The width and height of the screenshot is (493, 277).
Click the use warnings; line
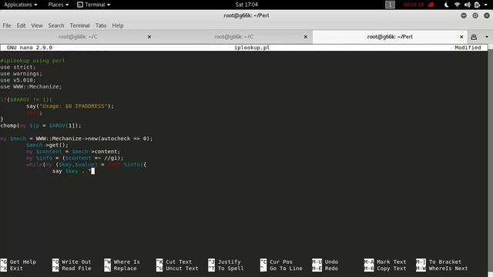(21, 74)
